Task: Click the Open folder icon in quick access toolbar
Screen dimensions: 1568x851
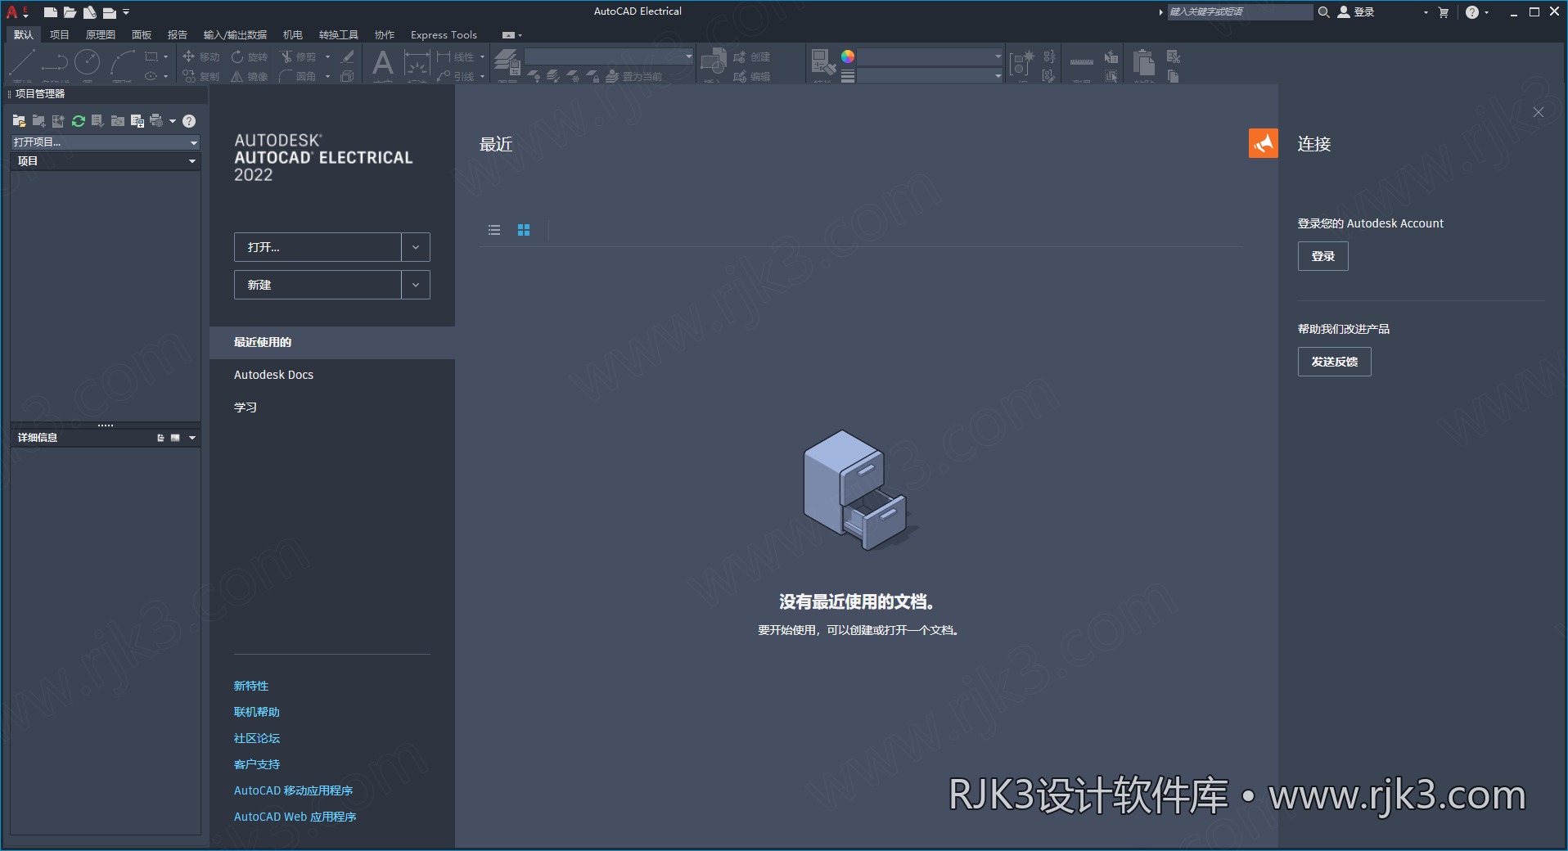Action: pos(70,12)
